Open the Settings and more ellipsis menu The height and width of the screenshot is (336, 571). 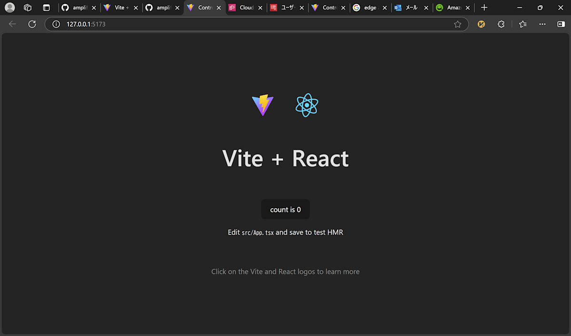pos(542,24)
